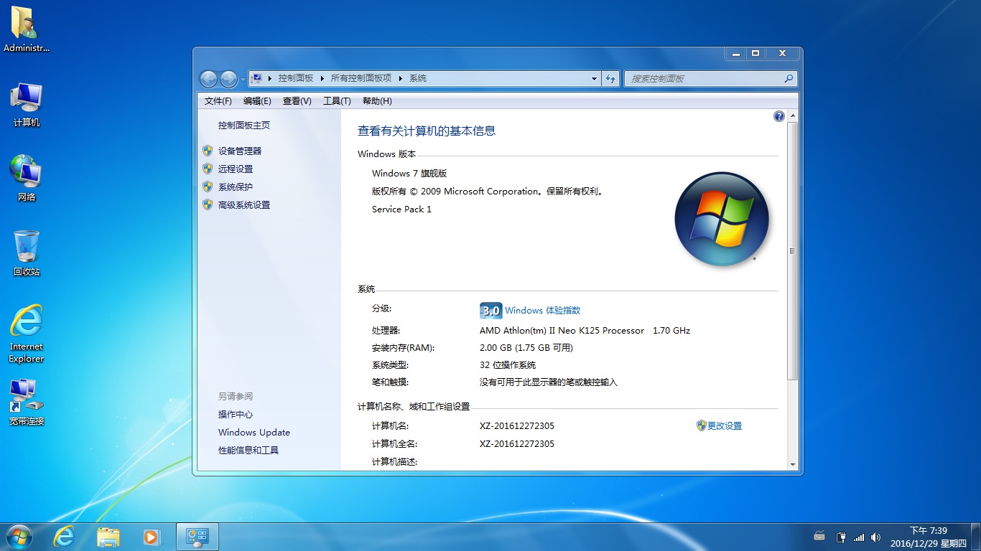The width and height of the screenshot is (981, 551).
Task: Open the Administrator folder desktop icon
Action: click(27, 30)
